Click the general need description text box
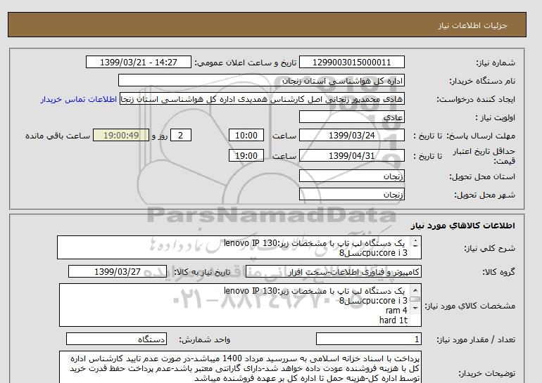The width and height of the screenshot is (542, 383). click(x=239, y=247)
